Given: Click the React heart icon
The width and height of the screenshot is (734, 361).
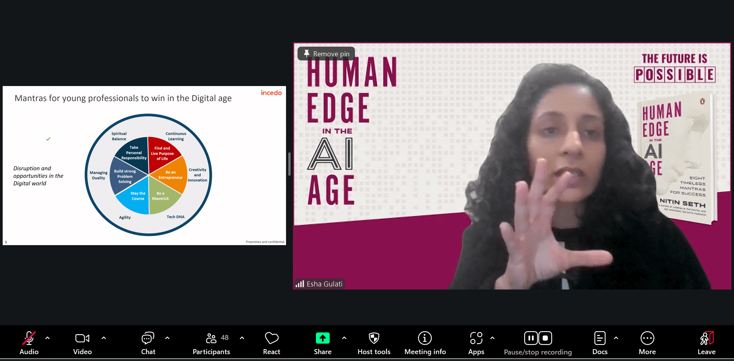Looking at the screenshot, I should tap(271, 339).
